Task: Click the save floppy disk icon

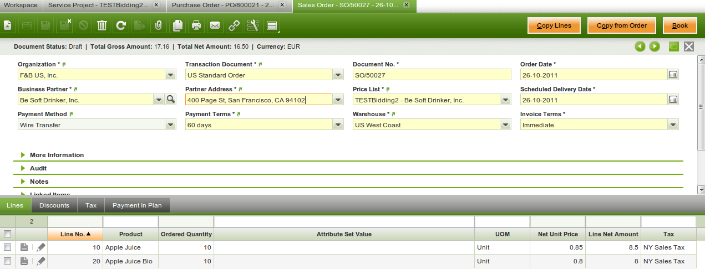Action: (45, 25)
